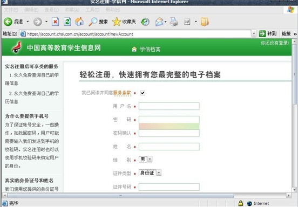Expand the address bar history dropdown
The width and height of the screenshot is (298, 207).
click(x=254, y=34)
